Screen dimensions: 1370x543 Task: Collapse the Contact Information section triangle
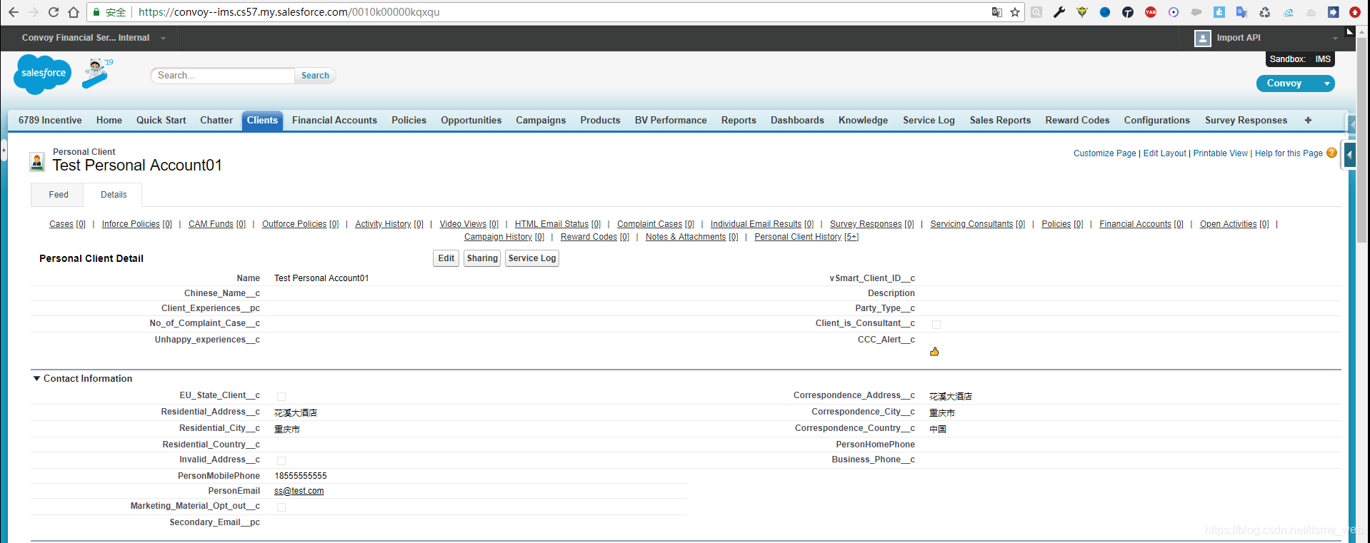click(36, 378)
